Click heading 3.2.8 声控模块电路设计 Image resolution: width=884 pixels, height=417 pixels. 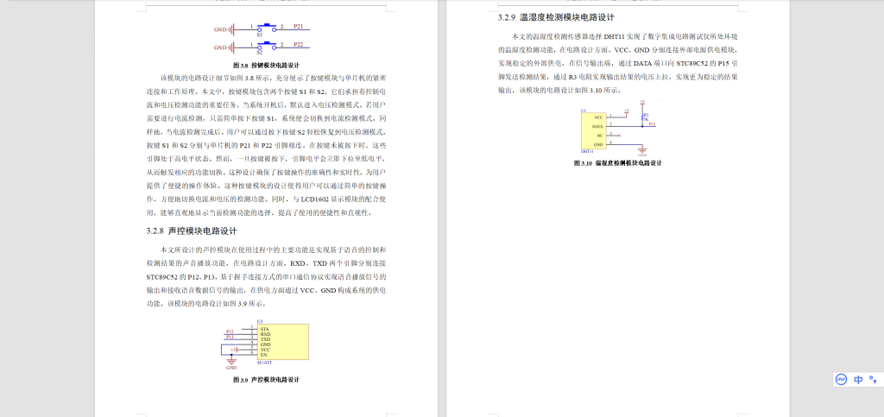point(192,231)
